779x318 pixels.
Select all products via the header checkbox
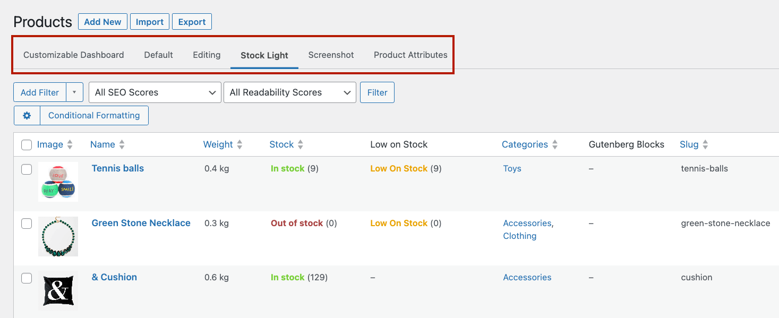click(x=25, y=144)
